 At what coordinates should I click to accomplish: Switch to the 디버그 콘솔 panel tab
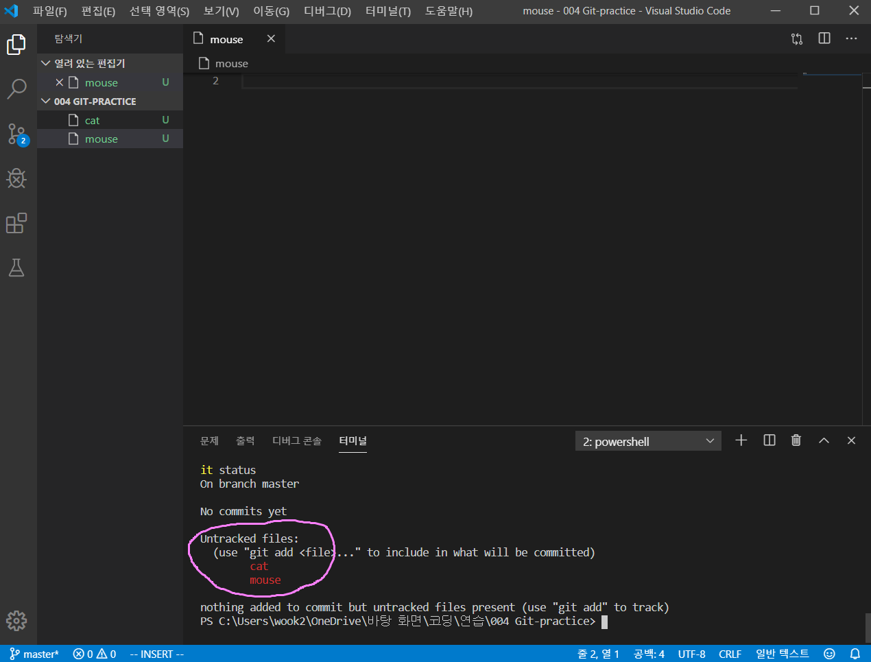click(297, 440)
